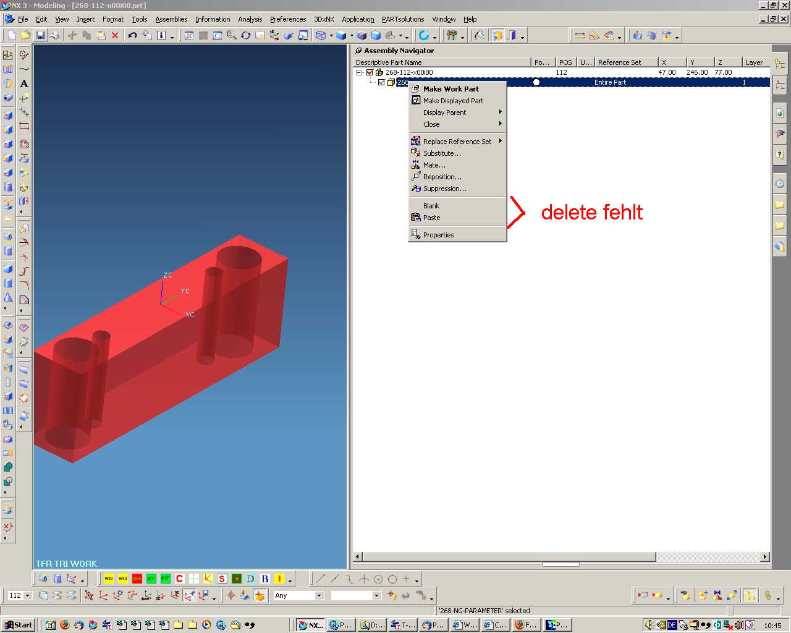Open the 'Any' selection filter dropdown

click(x=319, y=595)
